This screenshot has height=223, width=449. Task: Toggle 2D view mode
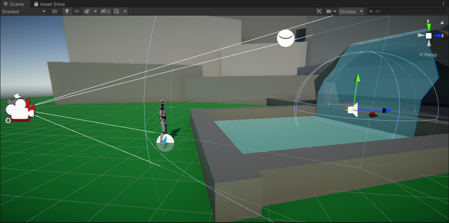pos(54,11)
